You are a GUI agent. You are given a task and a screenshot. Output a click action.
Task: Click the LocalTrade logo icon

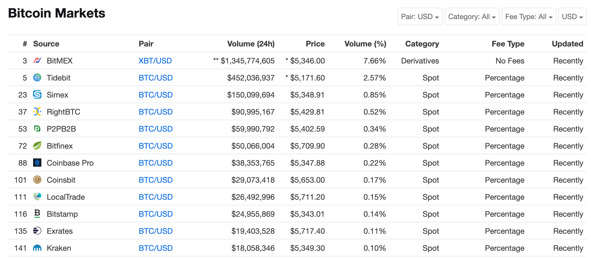click(37, 197)
